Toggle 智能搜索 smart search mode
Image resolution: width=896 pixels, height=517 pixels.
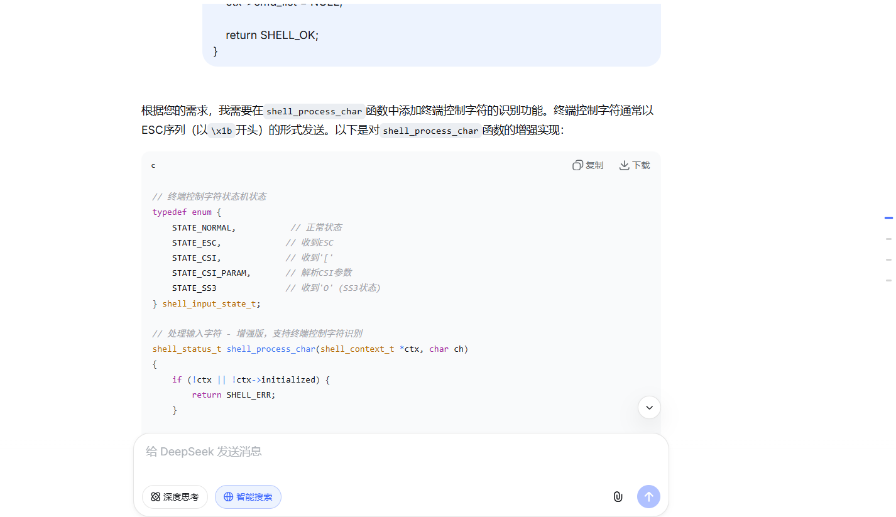point(248,497)
